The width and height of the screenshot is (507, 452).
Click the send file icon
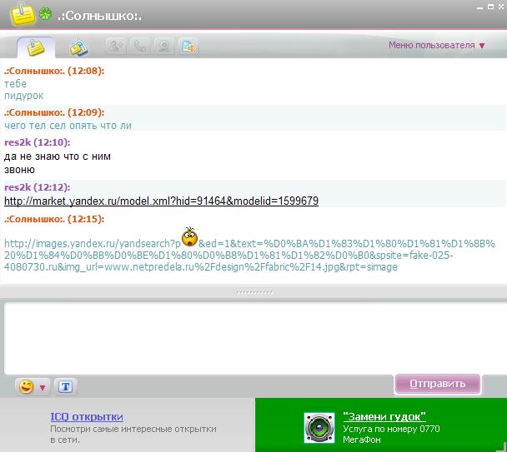[188, 47]
